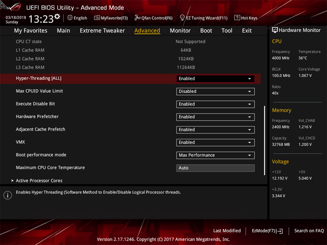
Task: Click the Qfan Control fan icon
Action: point(137,18)
